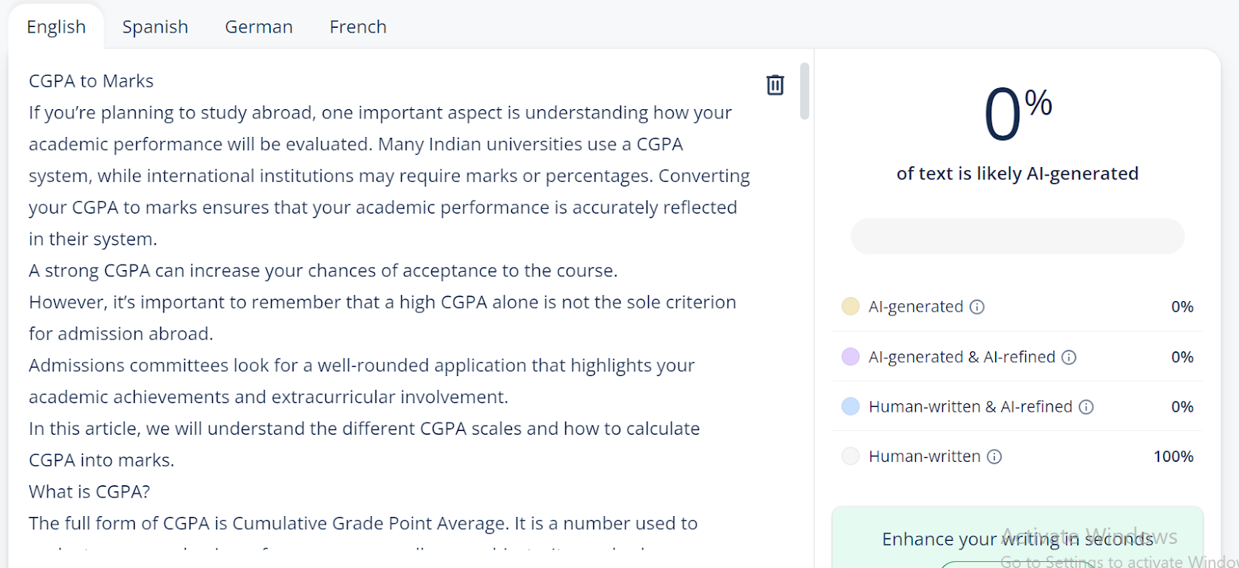
Task: Delete the pasted text using trash icon
Action: coord(774,84)
